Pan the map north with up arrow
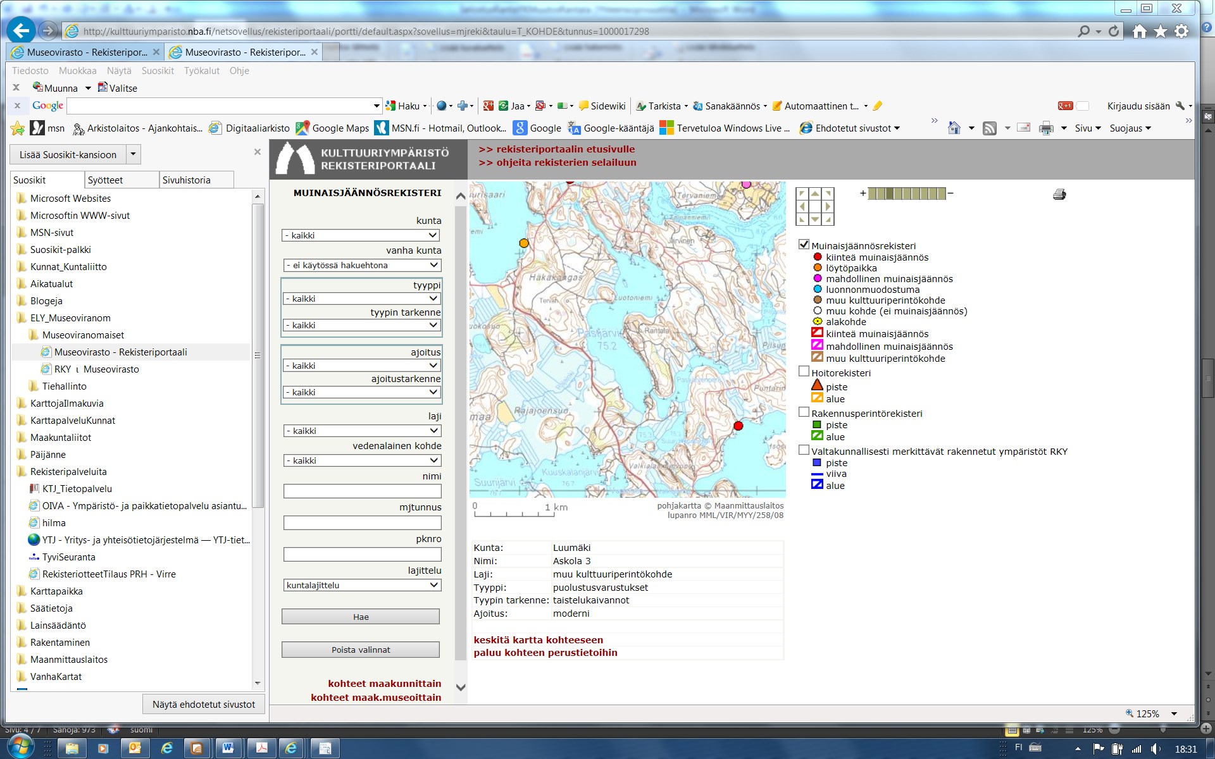The width and height of the screenshot is (1215, 759). (815, 194)
